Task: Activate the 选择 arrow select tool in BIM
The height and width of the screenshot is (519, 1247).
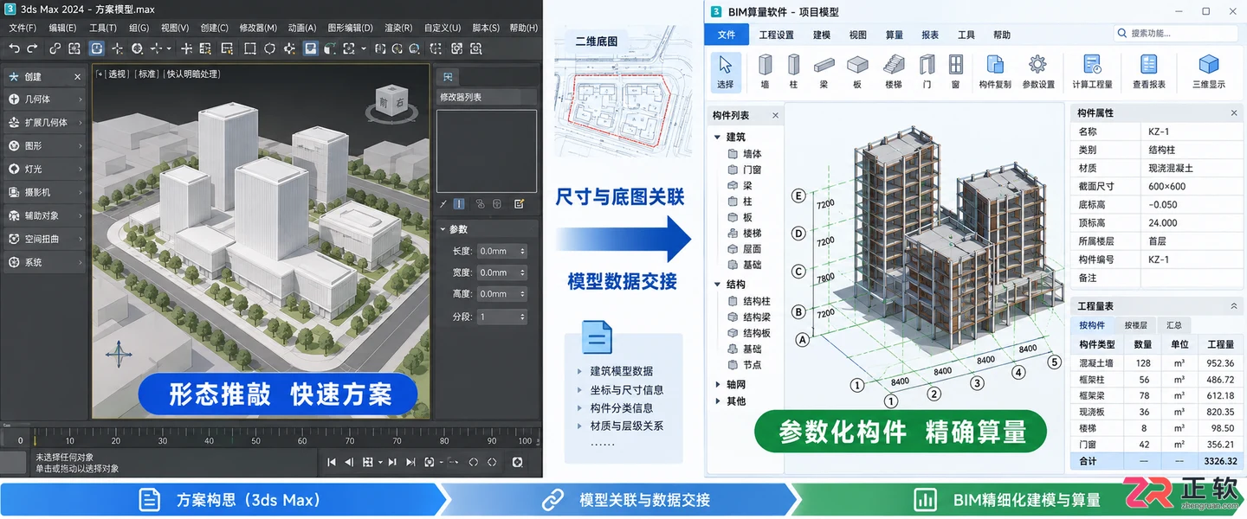Action: click(726, 71)
